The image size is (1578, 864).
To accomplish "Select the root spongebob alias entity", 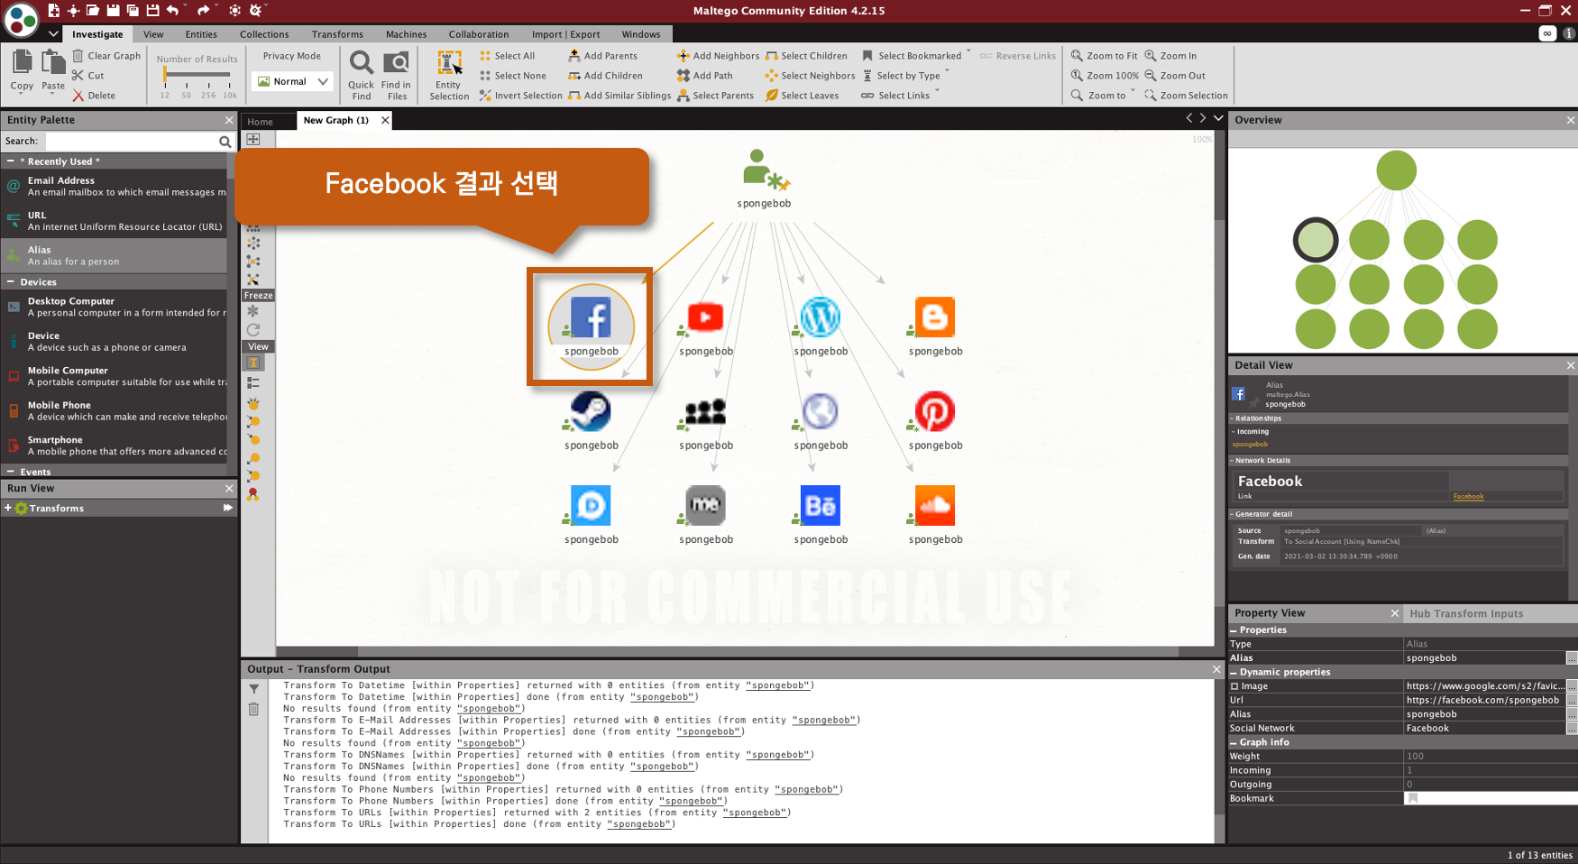I will (x=764, y=179).
